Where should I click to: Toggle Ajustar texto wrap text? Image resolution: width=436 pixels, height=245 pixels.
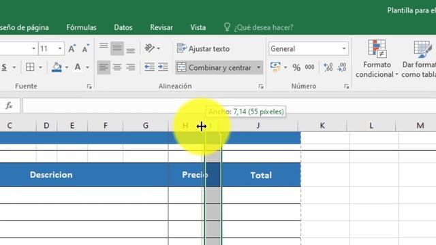203,48
